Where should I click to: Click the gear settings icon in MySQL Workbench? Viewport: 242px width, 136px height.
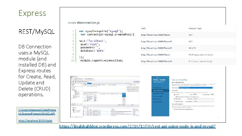pyautogui.click(x=134, y=82)
